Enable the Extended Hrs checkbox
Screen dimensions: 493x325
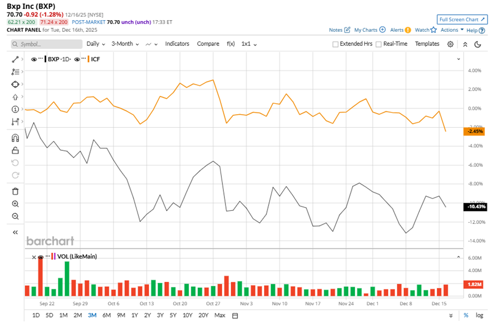coord(335,44)
